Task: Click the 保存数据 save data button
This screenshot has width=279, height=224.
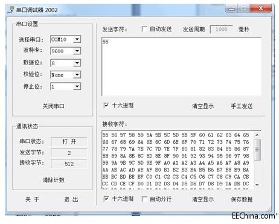Action: [242, 199]
